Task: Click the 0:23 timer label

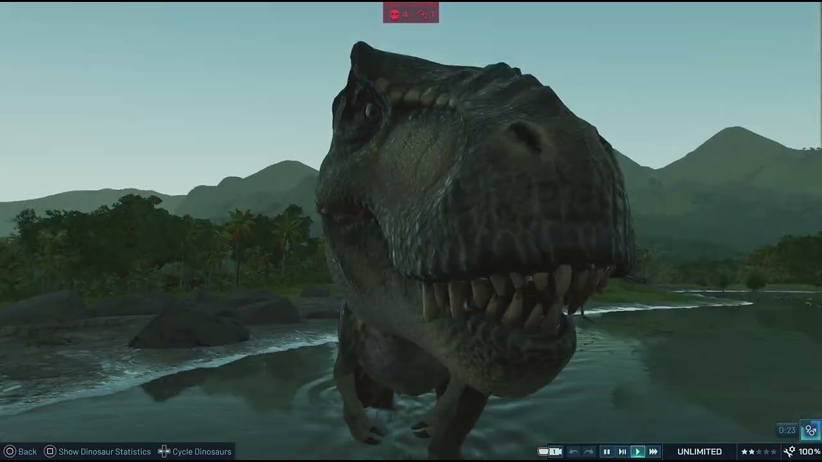Action: tap(787, 431)
